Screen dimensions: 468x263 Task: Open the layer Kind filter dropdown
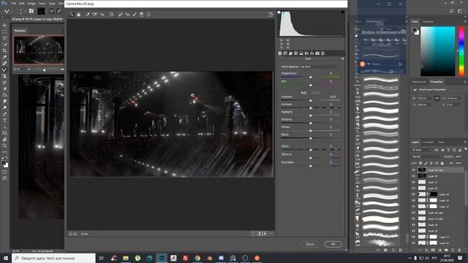[422, 150]
